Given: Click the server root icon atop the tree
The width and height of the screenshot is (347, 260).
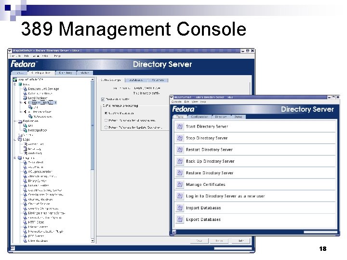Looking at the screenshot, I should [x=15, y=79].
